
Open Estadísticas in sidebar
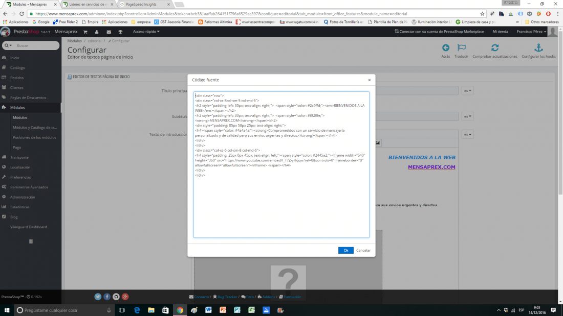[20, 207]
